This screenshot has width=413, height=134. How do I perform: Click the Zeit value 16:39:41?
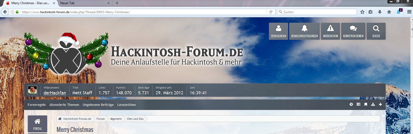coord(198,93)
